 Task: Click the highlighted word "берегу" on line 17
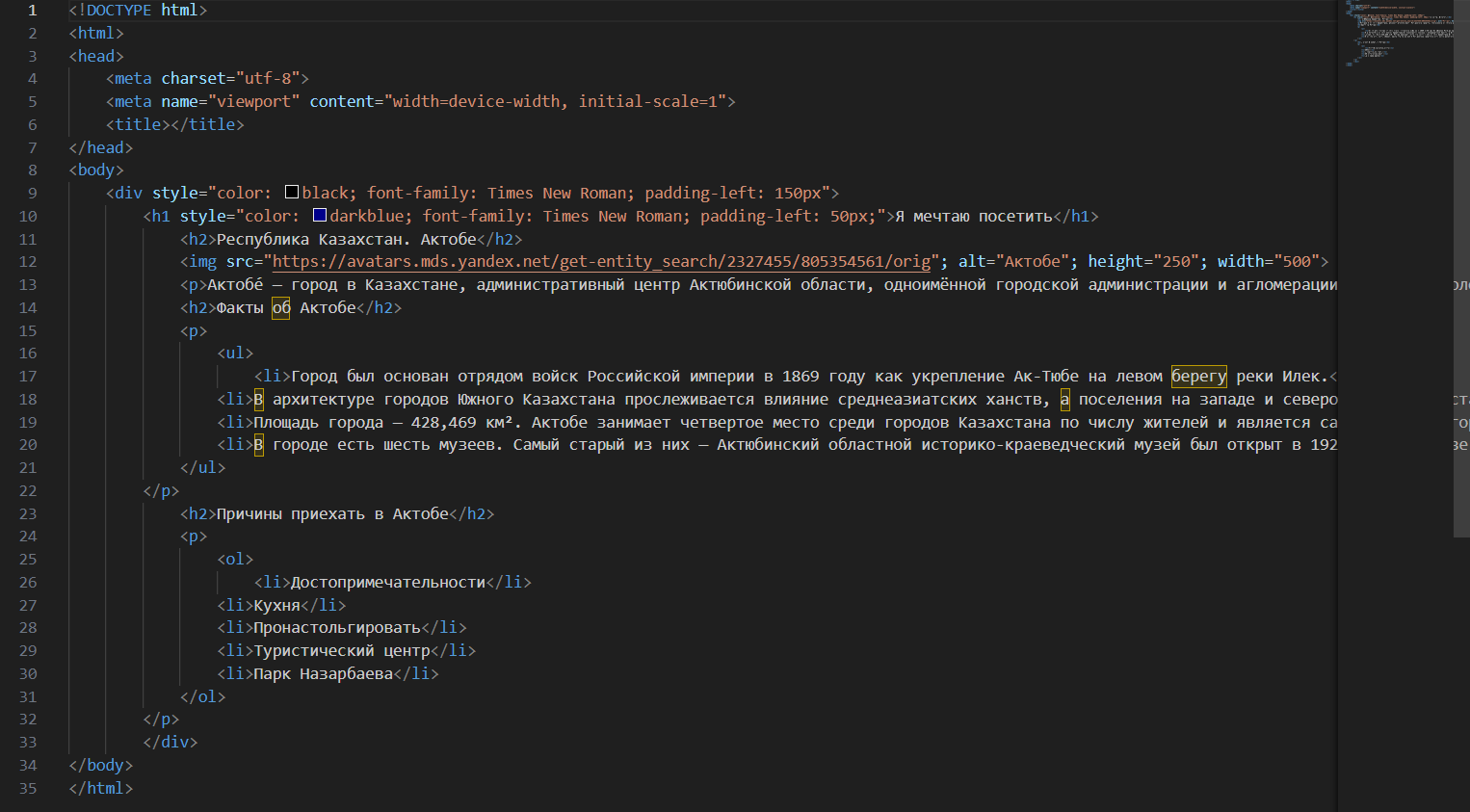(1198, 376)
